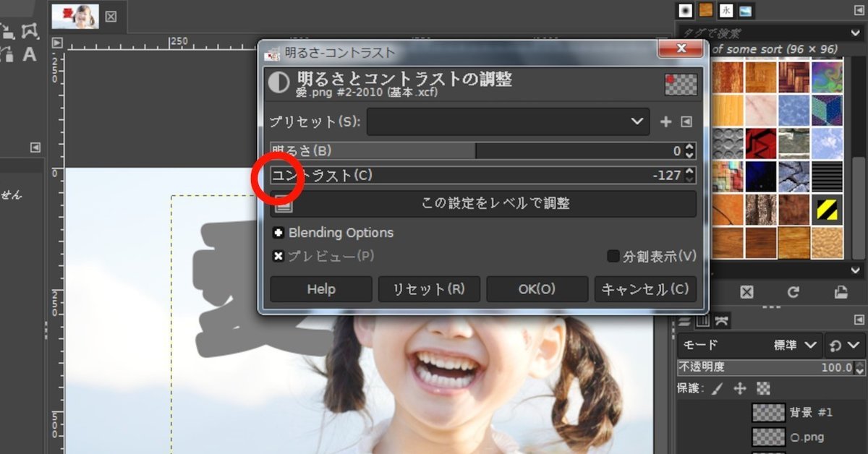868x454 pixels.
Task: Open the プリセット presets dropdown
Action: [506, 121]
